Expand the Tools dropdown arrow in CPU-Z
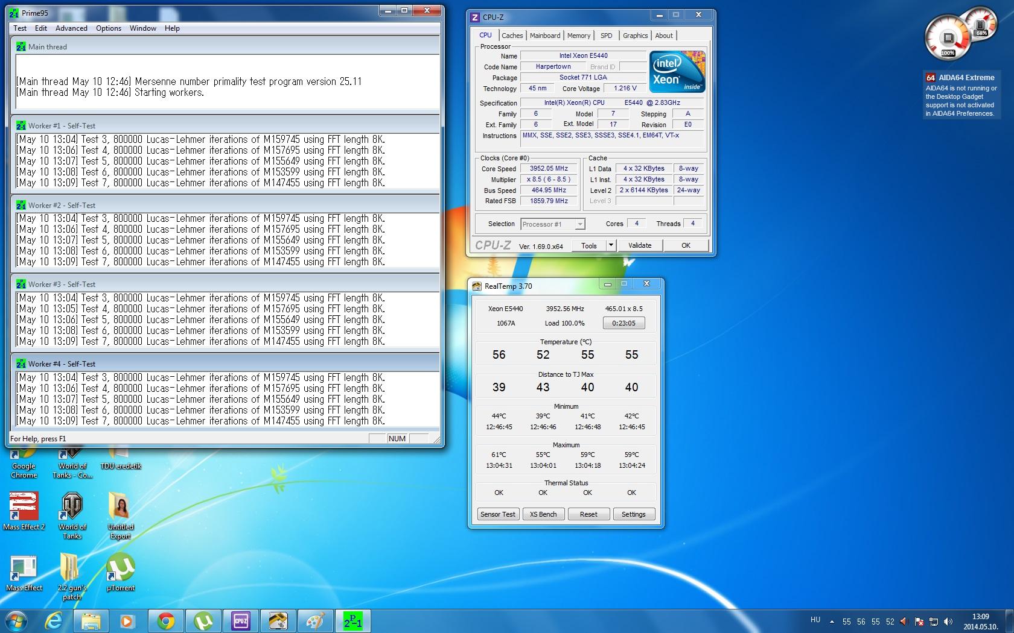This screenshot has height=633, width=1014. point(610,245)
